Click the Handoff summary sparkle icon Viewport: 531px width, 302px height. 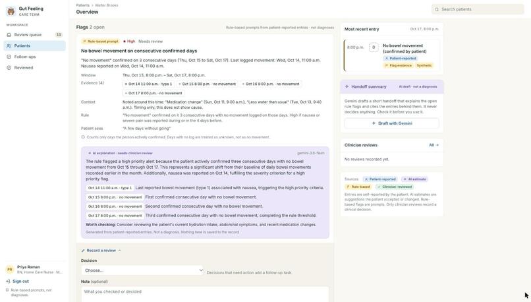(347, 87)
